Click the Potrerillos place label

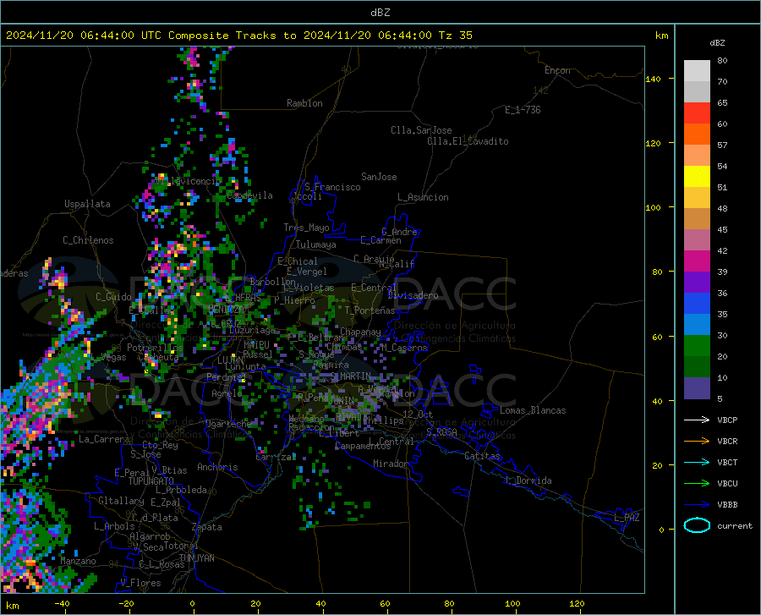pyautogui.click(x=155, y=348)
